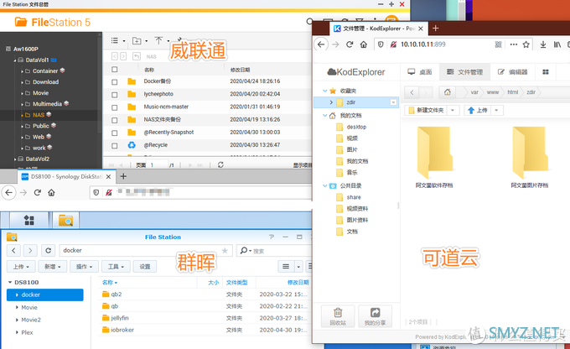Click the 设置 button in File Station
The height and width of the screenshot is (349, 570).
click(x=145, y=266)
